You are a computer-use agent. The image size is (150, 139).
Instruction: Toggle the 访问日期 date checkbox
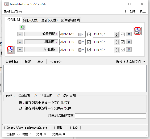click(89, 50)
